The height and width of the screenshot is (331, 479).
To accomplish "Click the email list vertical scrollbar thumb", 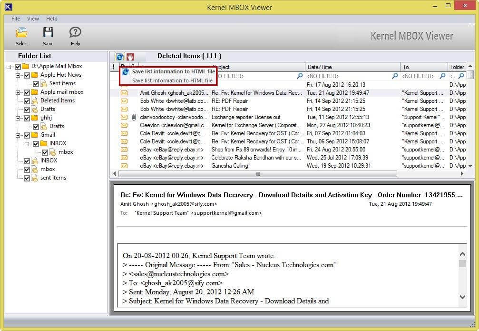I will pyautogui.click(x=470, y=74).
